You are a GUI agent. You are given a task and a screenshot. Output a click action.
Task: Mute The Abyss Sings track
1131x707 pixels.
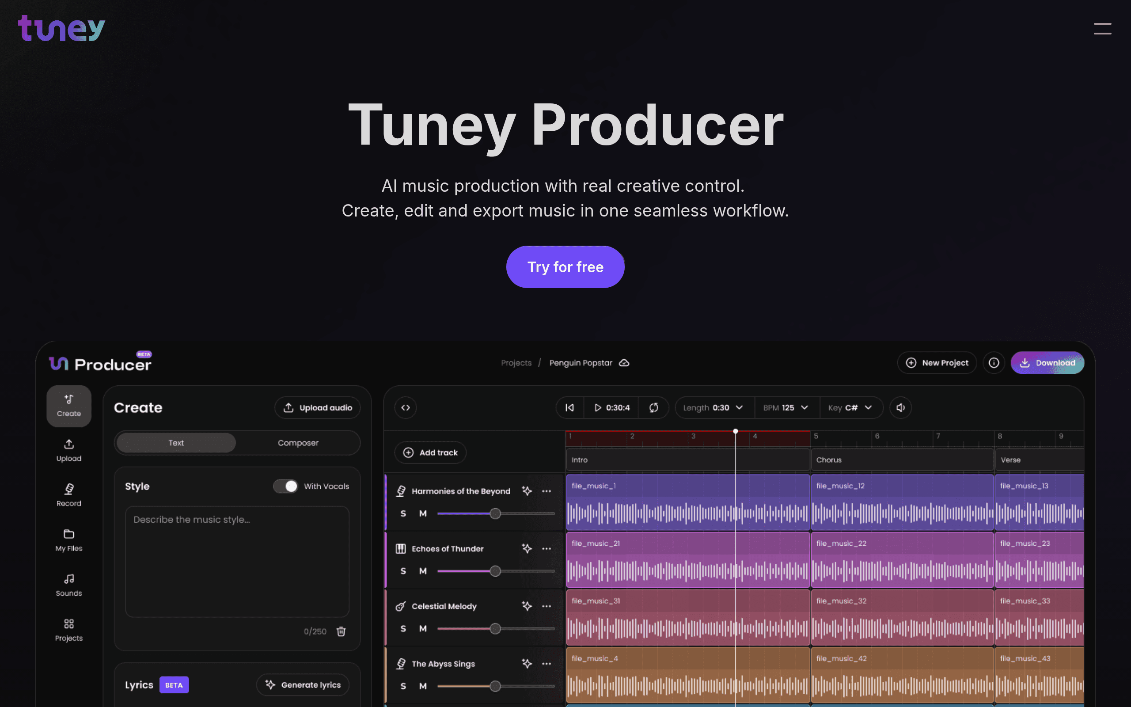tap(422, 686)
